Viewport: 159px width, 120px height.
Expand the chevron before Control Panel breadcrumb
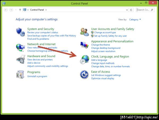pyautogui.click(x=28, y=10)
